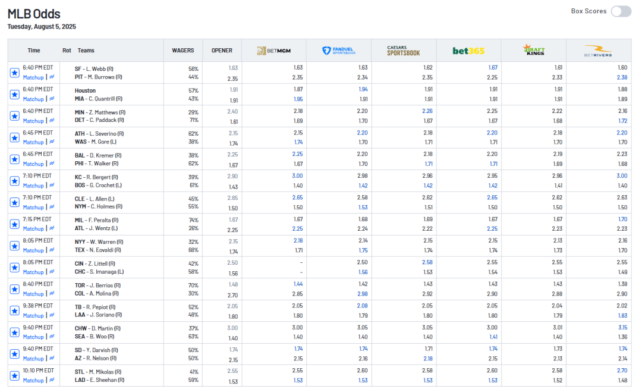Click the BetMGM sportsbook logo

click(274, 51)
